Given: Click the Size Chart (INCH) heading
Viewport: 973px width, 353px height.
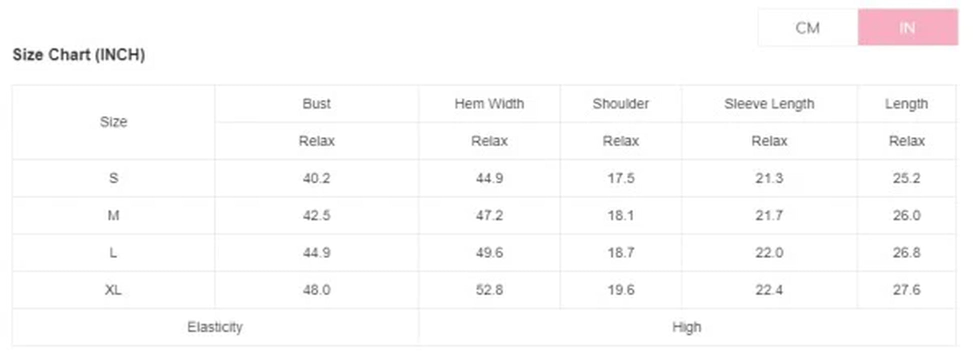Looking at the screenshot, I should point(79,54).
